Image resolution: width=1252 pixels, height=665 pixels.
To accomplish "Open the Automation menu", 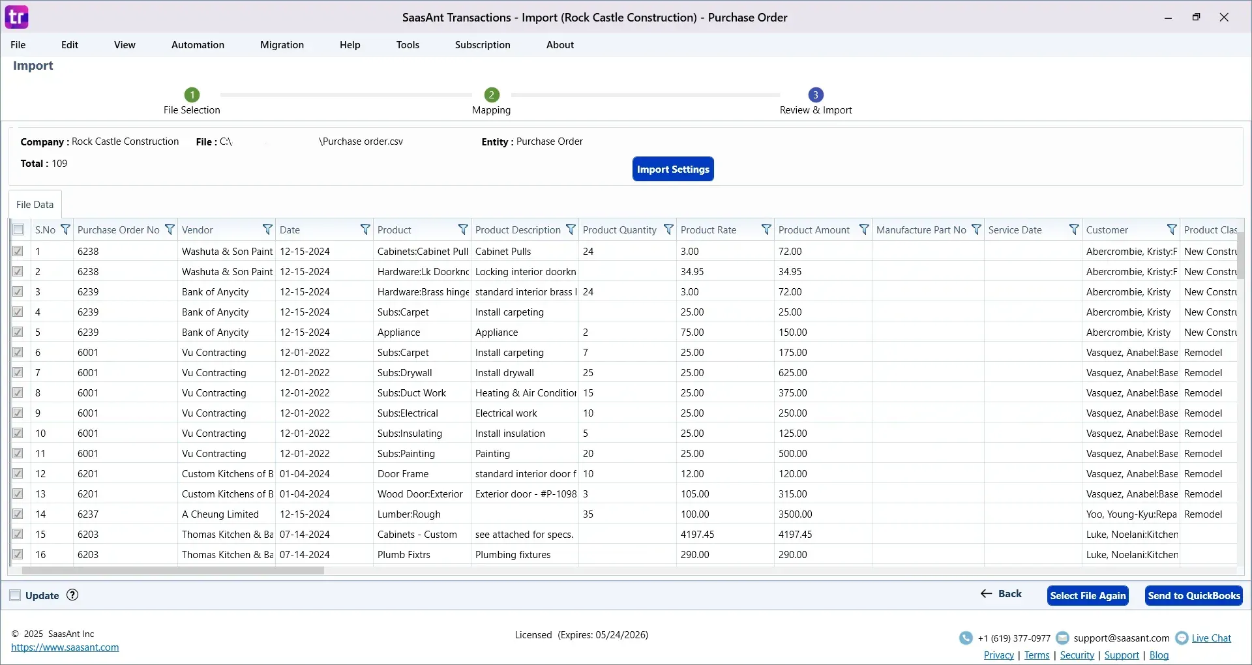I will click(198, 45).
